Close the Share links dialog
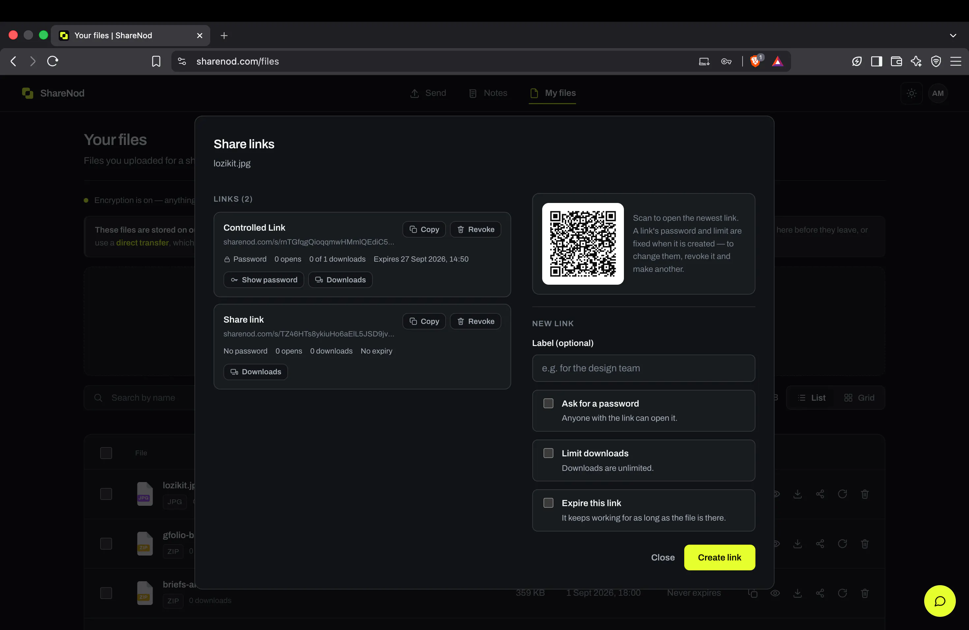969x630 pixels. point(662,557)
